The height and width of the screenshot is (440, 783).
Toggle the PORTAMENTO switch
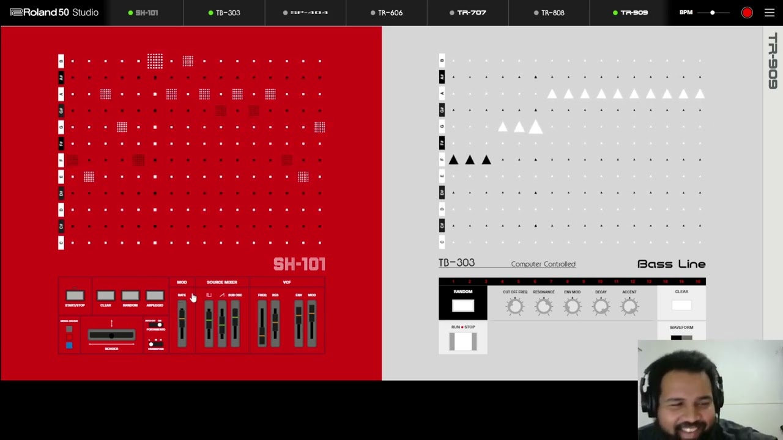[x=155, y=325]
